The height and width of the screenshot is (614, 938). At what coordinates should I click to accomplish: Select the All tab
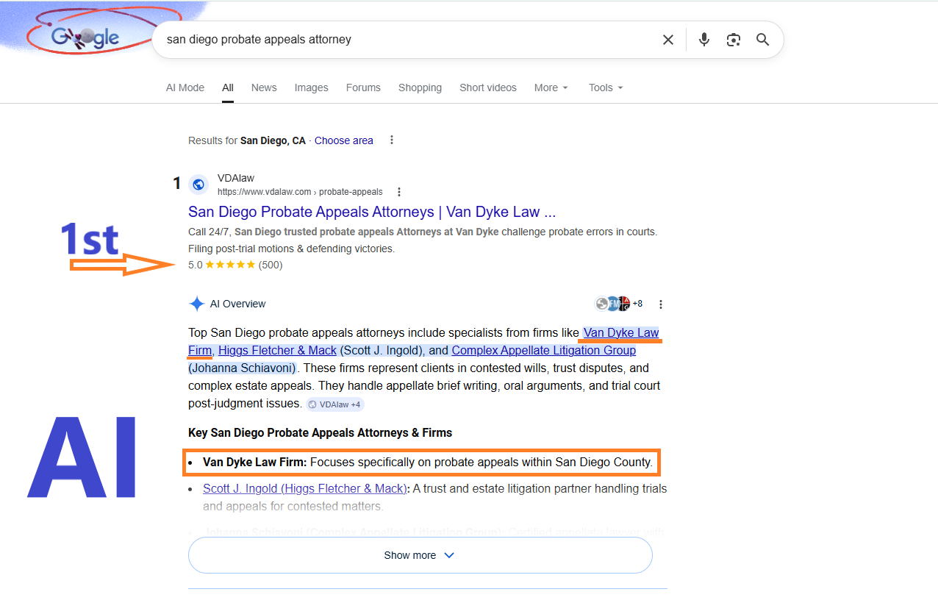click(228, 88)
